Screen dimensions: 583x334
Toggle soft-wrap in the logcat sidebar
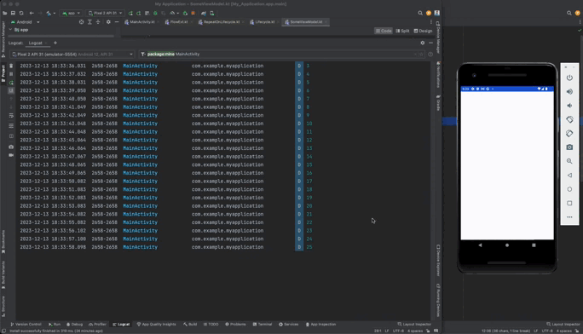[11, 116]
